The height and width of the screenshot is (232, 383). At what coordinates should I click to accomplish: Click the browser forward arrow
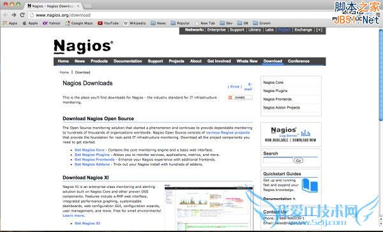[13, 15]
